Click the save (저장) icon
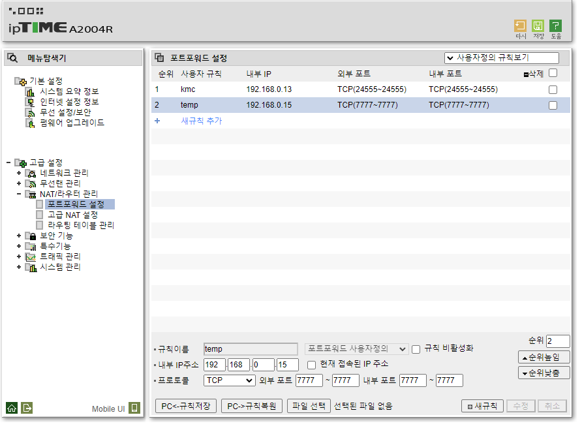This screenshot has height=432, width=582. tap(538, 26)
